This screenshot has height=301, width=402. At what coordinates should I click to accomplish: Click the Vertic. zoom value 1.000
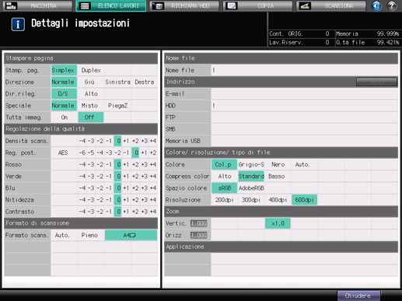[199, 223]
